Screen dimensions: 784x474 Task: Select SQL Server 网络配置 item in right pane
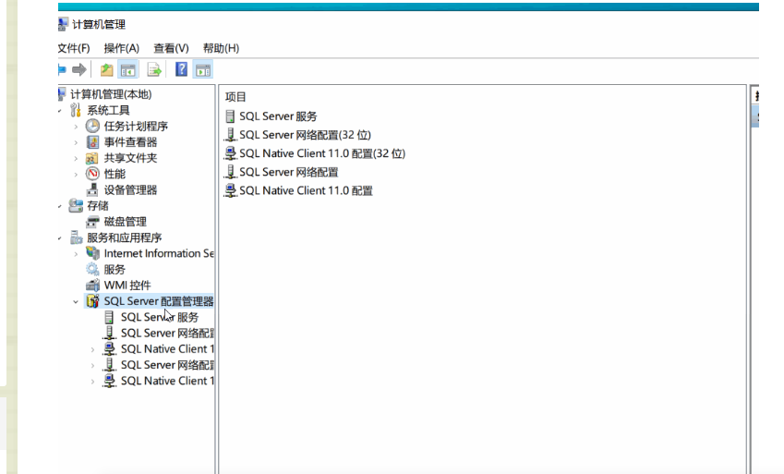(x=288, y=172)
